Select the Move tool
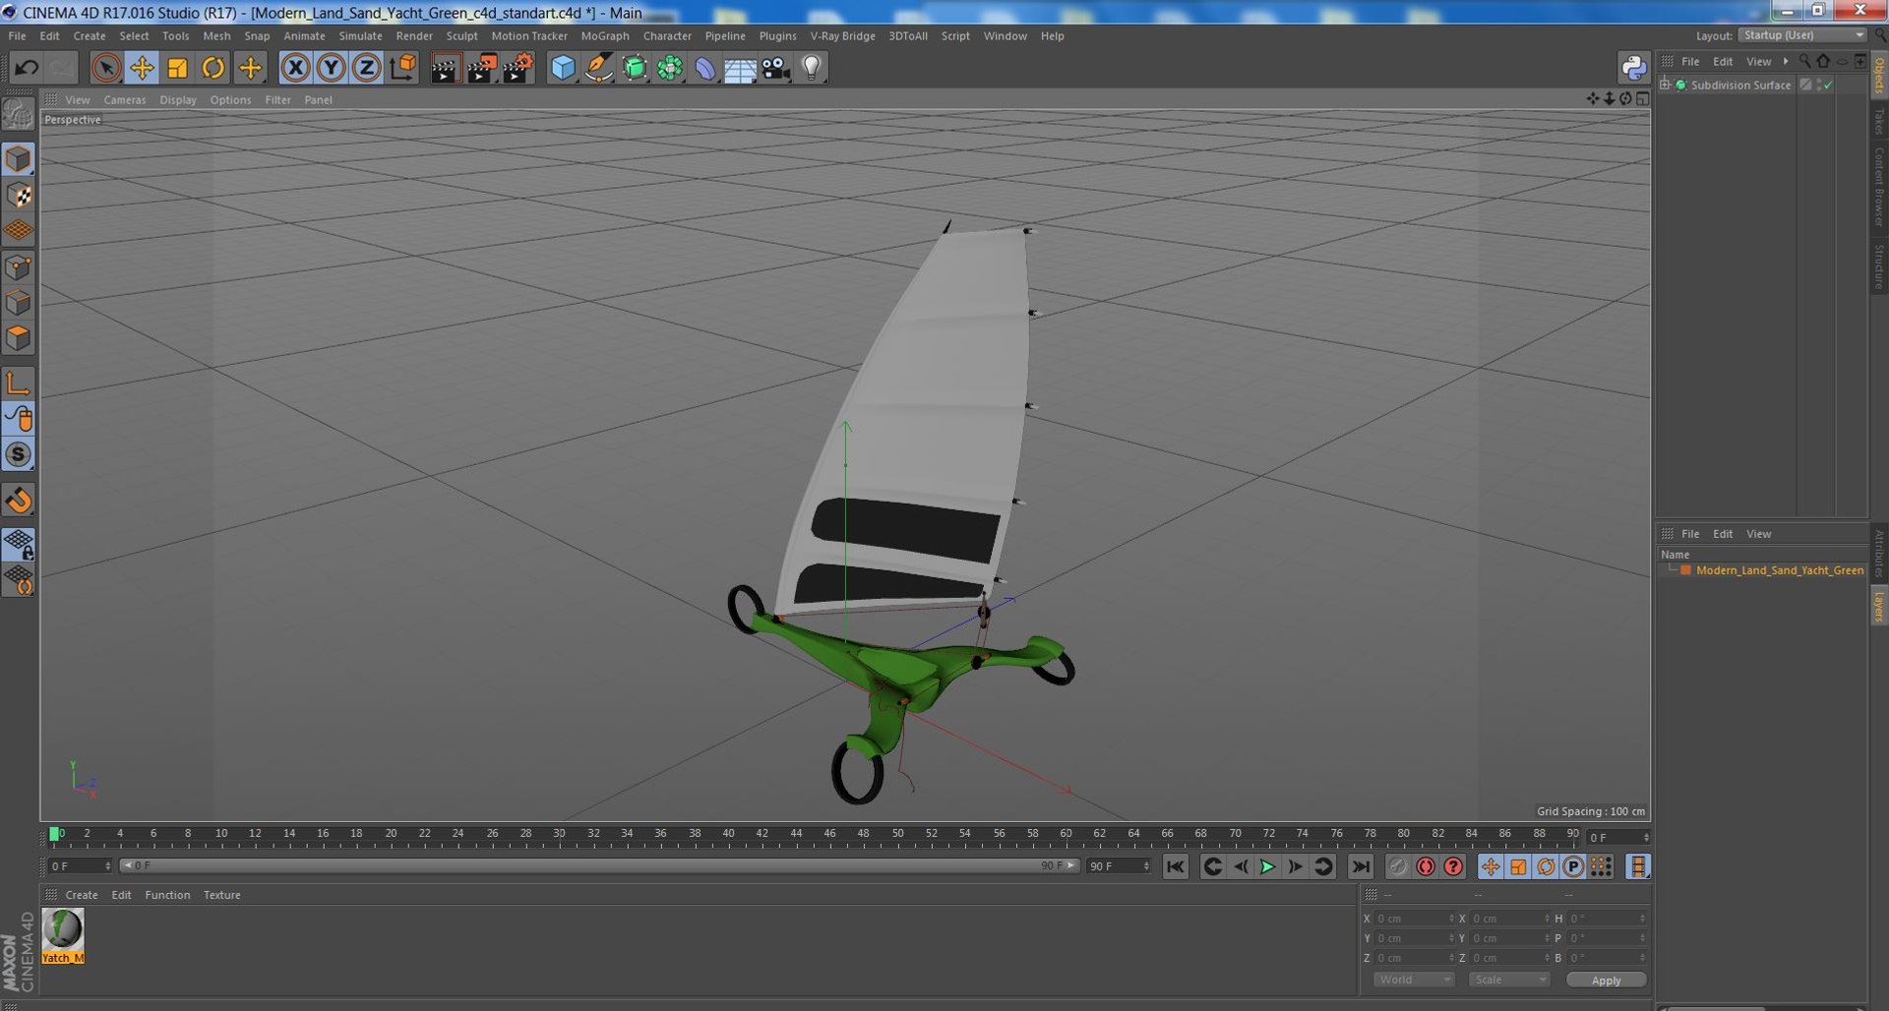Screen dimensions: 1889x1011 point(142,68)
